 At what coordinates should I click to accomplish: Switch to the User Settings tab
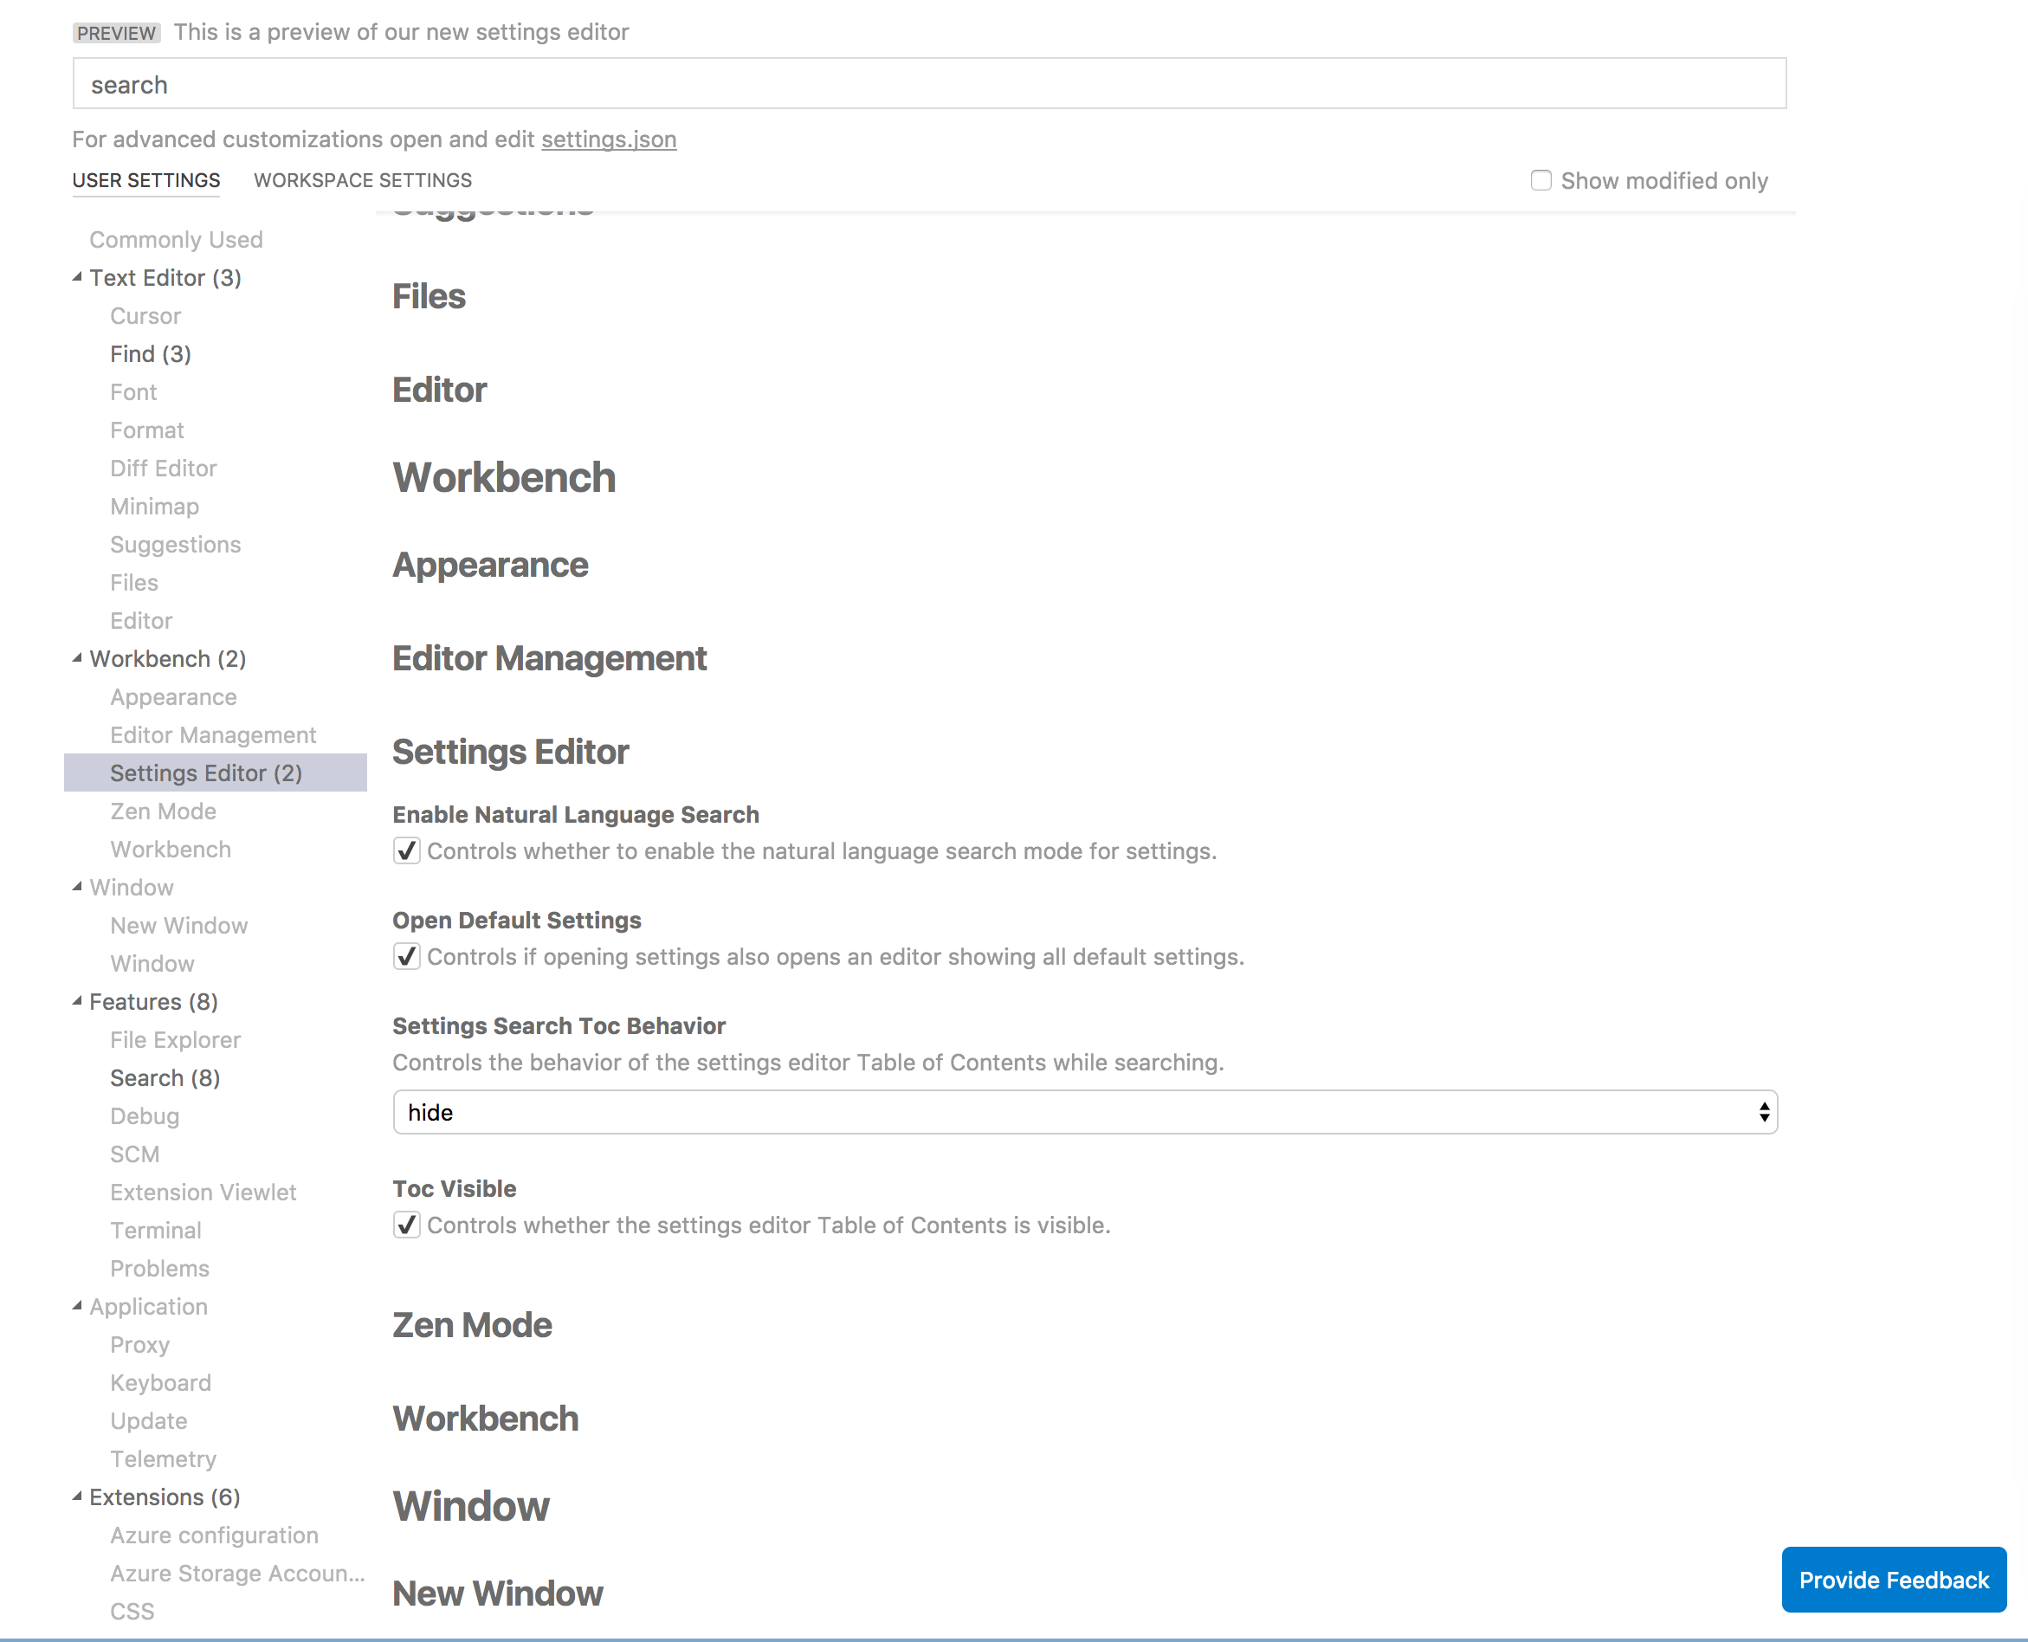tap(145, 180)
